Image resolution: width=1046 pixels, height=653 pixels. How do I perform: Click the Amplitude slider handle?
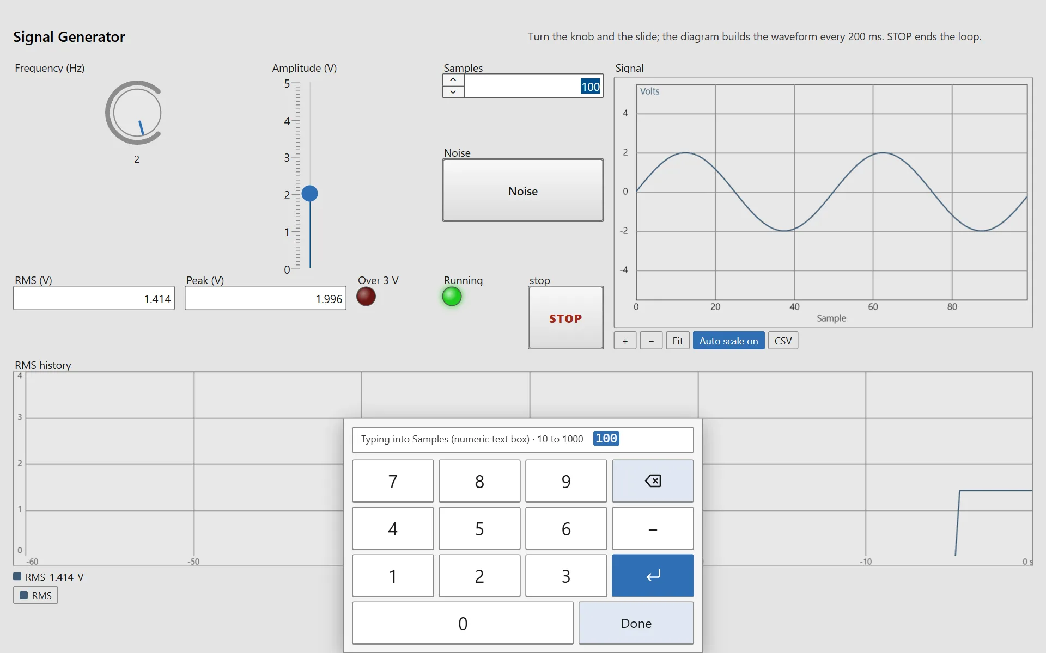309,193
